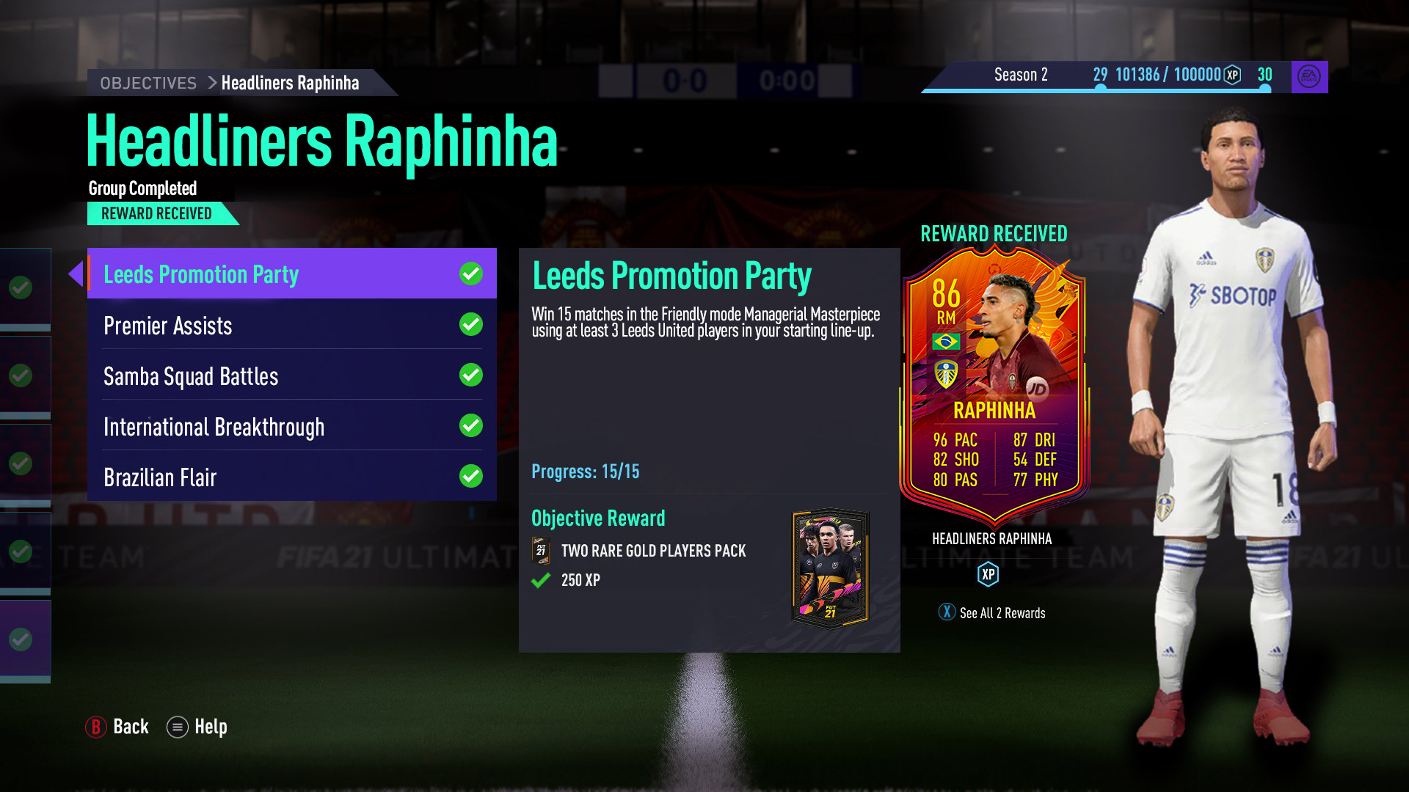Click the green checkmark beside 250 XP
Screen dimensions: 1409x792
click(541, 581)
